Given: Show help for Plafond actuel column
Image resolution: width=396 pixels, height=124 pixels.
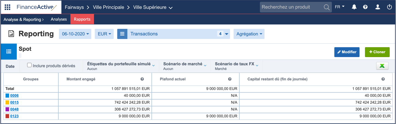Looking at the screenshot, I should point(230,79).
